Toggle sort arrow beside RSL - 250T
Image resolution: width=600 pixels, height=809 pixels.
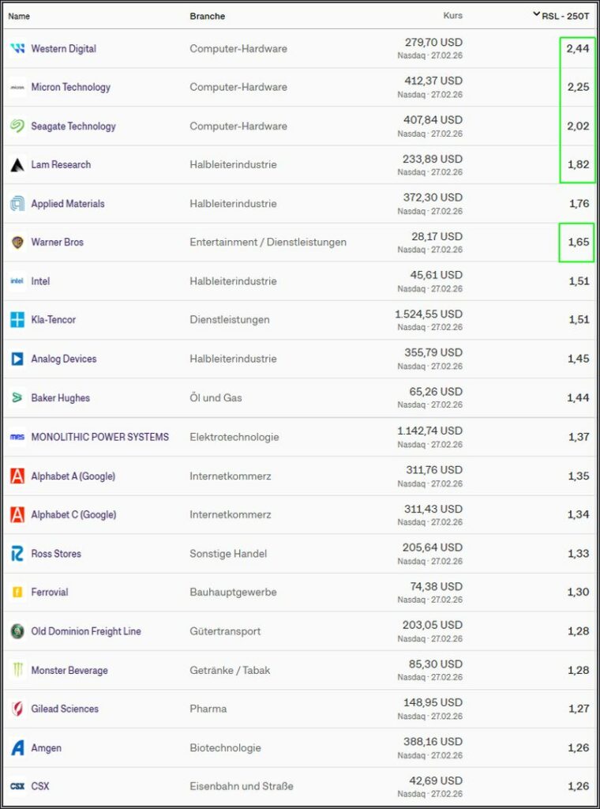(537, 14)
